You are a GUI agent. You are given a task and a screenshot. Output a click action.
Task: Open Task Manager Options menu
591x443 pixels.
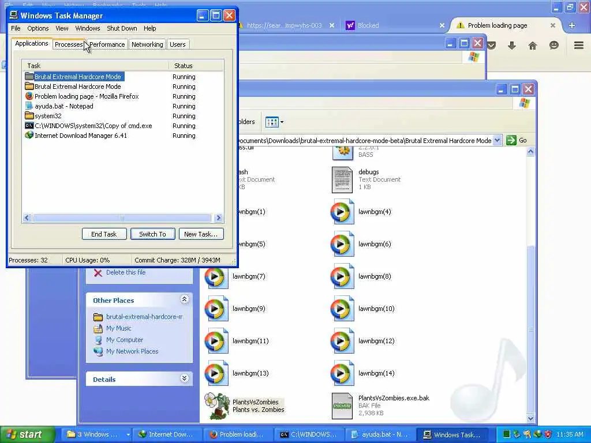click(x=38, y=28)
